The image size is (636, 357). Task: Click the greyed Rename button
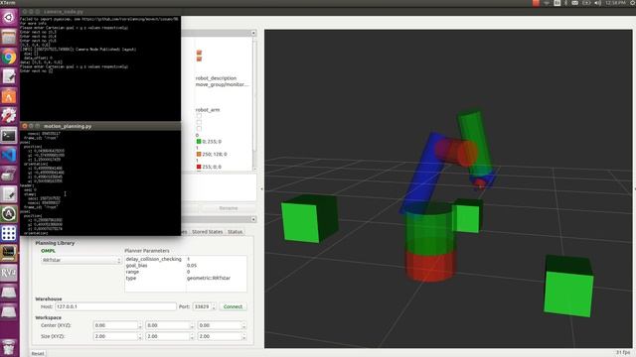[229, 208]
